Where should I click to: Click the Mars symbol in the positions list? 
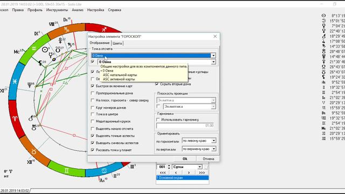pyautogui.click(x=323, y=36)
